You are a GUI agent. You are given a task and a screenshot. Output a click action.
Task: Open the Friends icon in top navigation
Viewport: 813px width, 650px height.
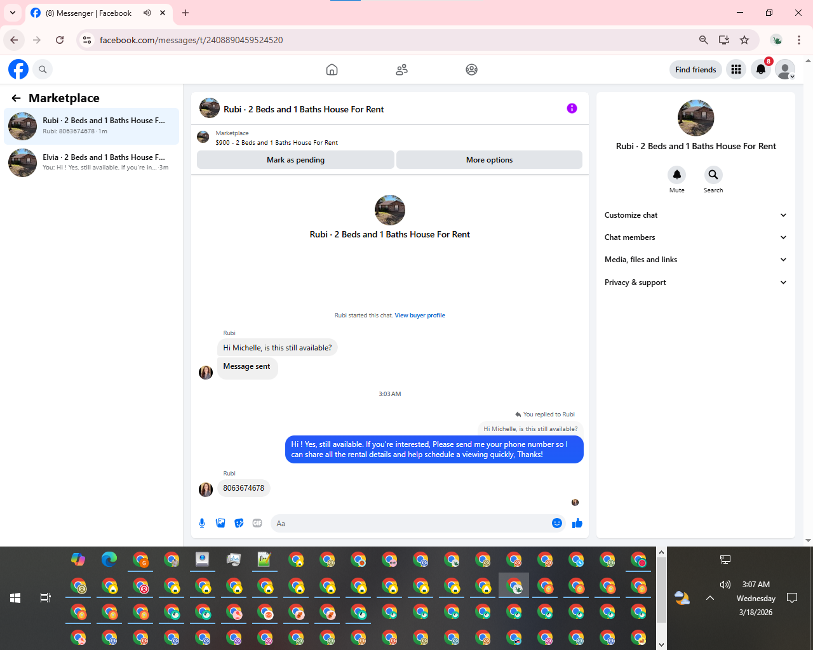coord(401,70)
